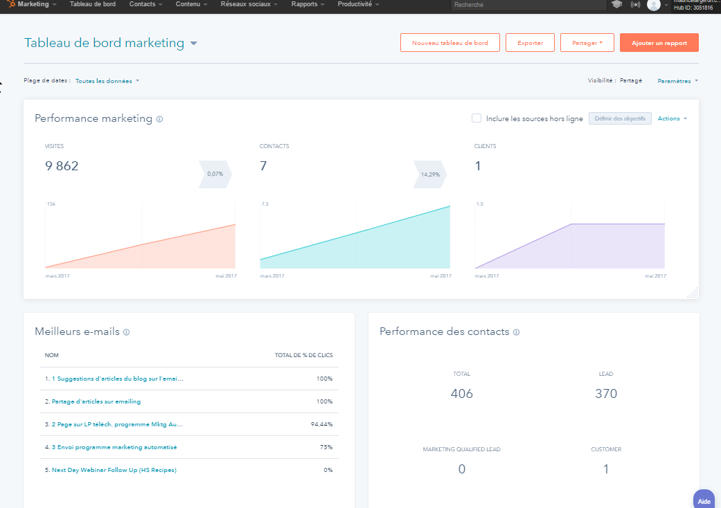721x508 pixels.
Task: Click Ajouter un rapport button
Action: click(659, 43)
